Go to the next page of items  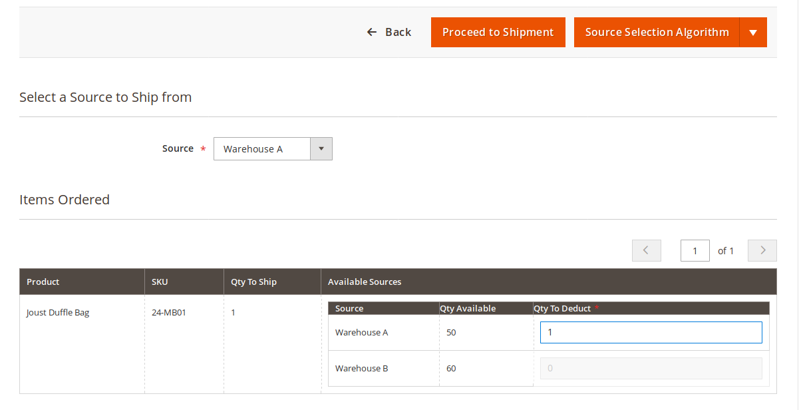click(x=762, y=250)
